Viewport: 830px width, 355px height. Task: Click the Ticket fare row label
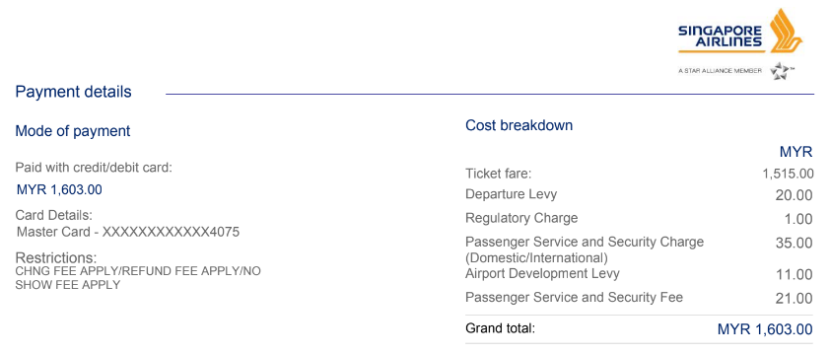click(x=498, y=174)
